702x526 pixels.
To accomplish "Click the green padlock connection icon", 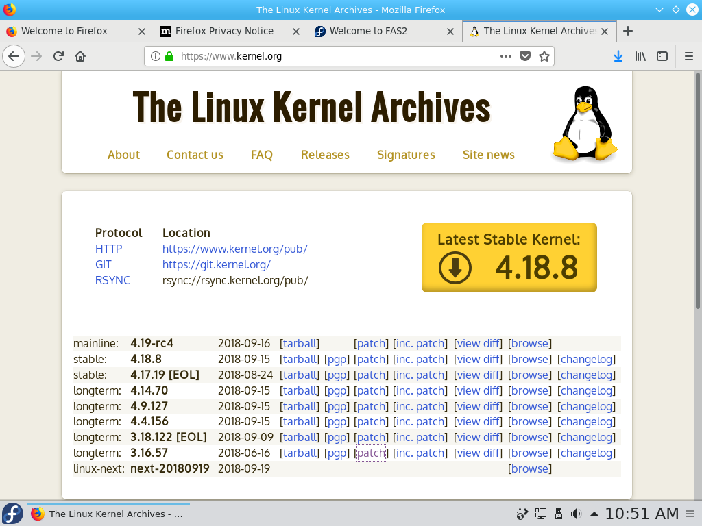I will tap(169, 56).
